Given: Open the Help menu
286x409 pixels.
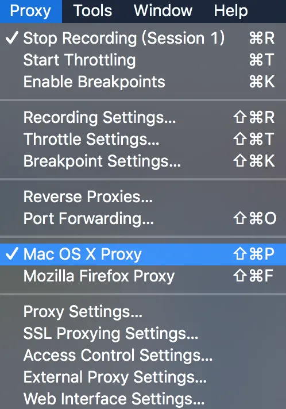Looking at the screenshot, I should (231, 11).
